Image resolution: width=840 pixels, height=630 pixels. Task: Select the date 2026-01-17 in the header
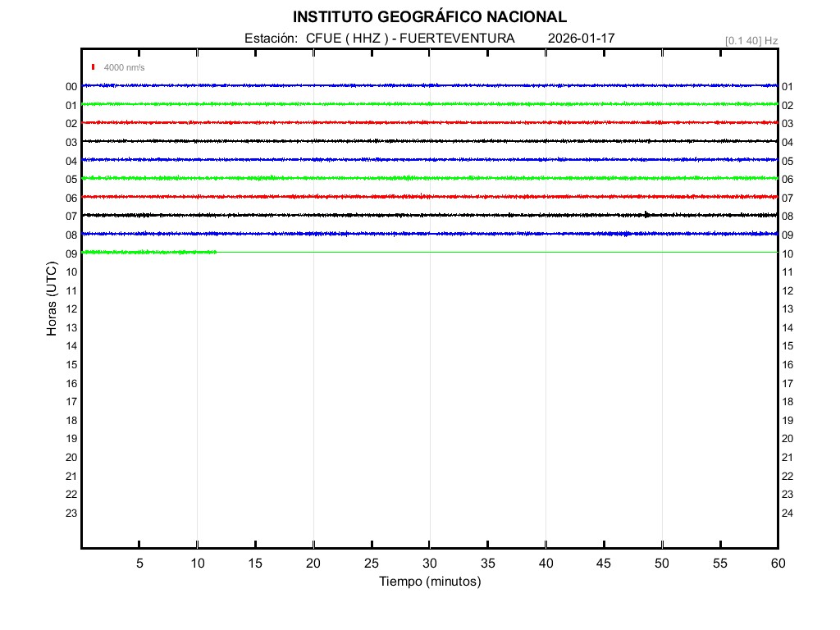tap(581, 39)
